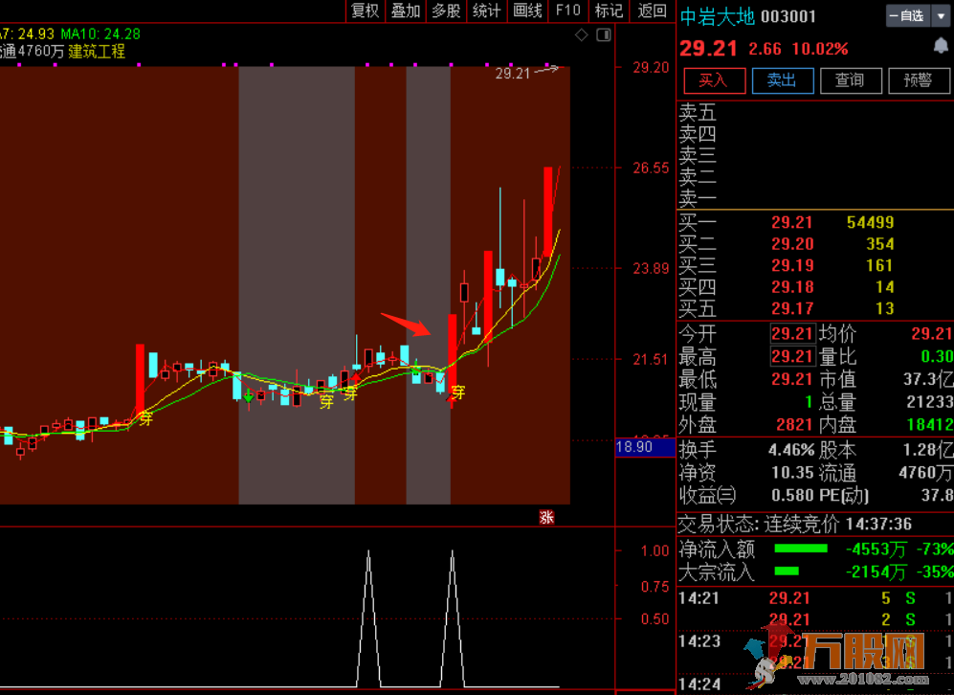Open the 复权 menu item
954x695 pixels.
click(x=365, y=11)
